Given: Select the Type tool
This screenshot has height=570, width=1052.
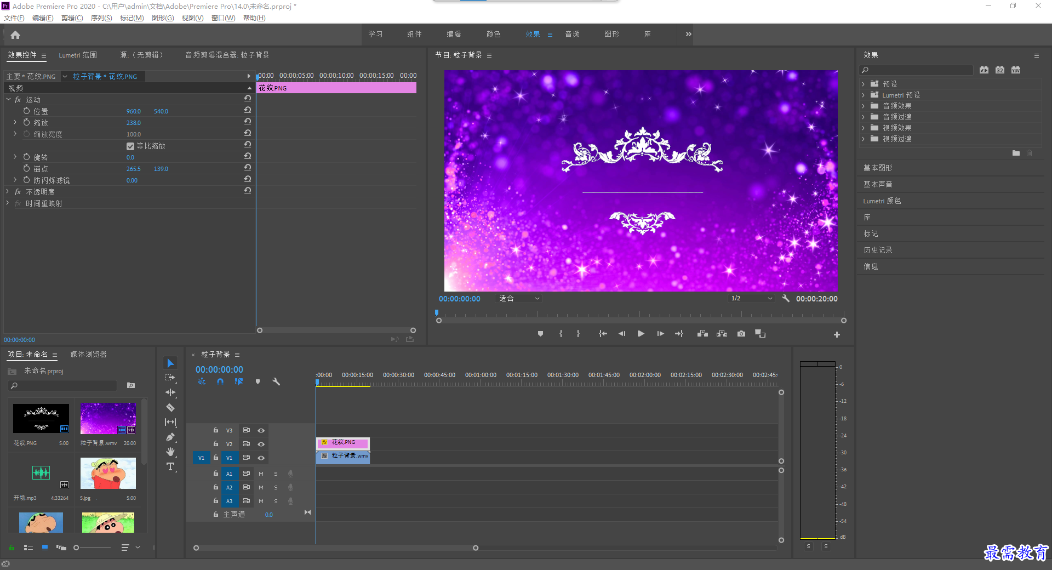Looking at the screenshot, I should pyautogui.click(x=170, y=466).
